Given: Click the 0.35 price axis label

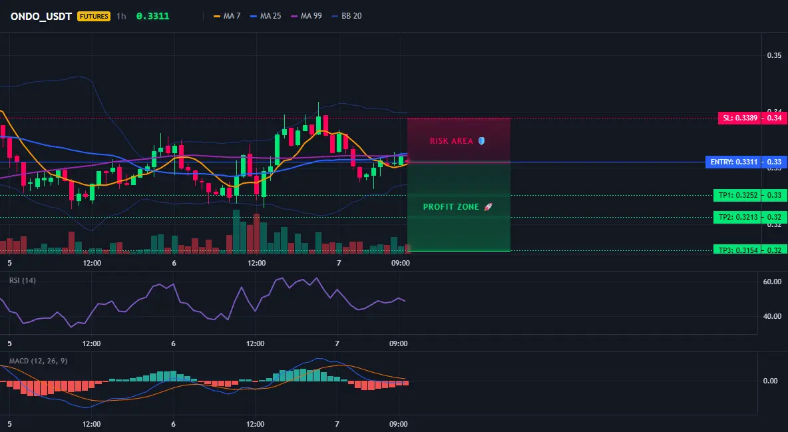Looking at the screenshot, I should [774, 55].
